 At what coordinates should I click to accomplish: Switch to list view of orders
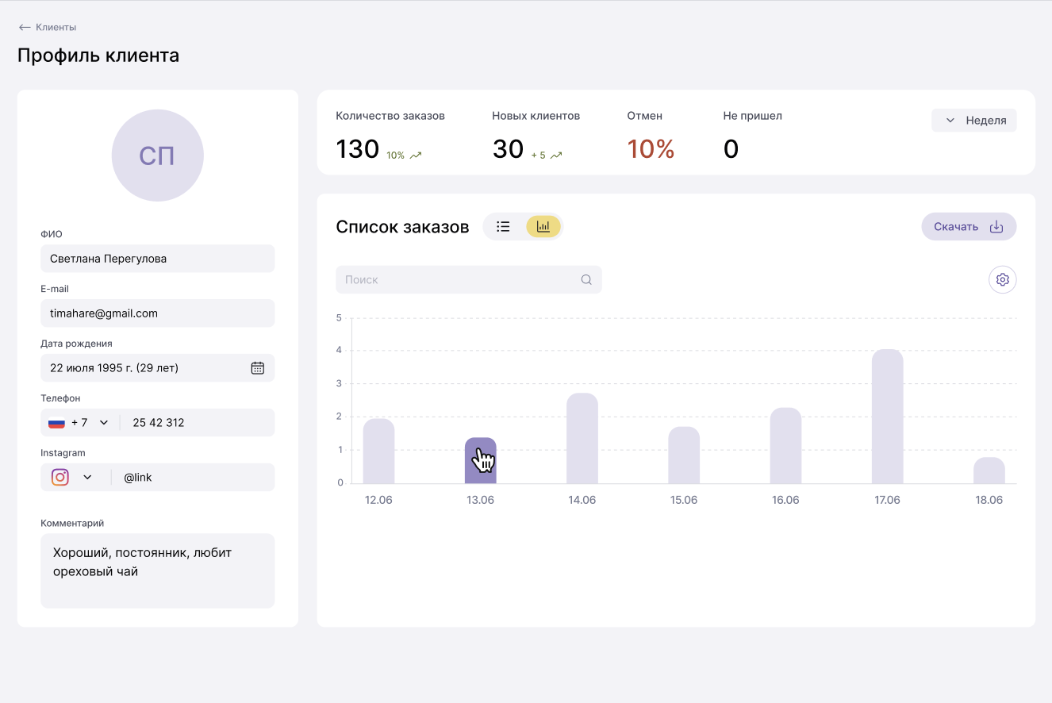coord(503,227)
